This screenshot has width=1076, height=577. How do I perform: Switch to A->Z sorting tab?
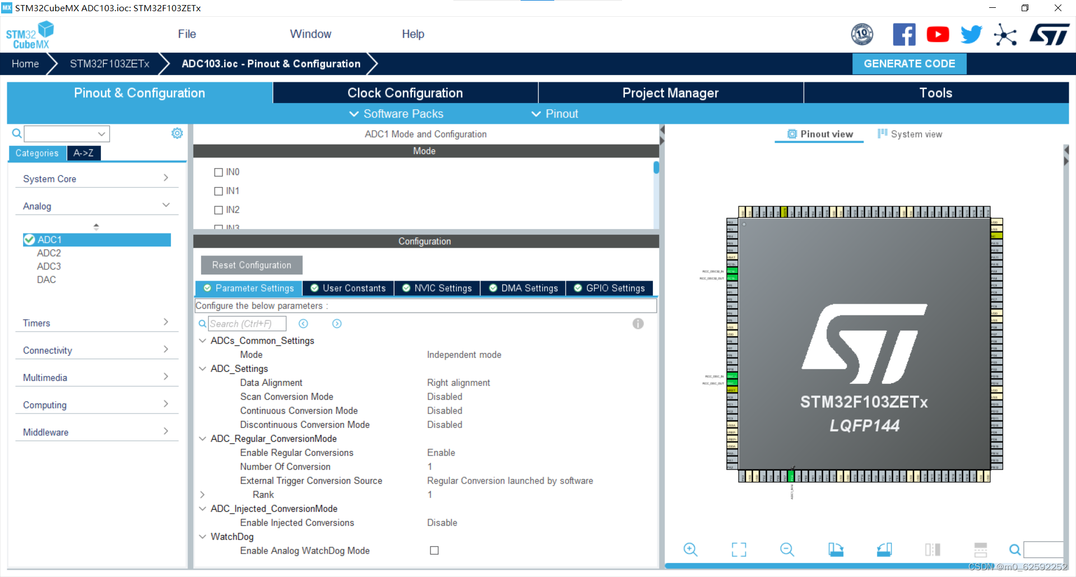[84, 153]
